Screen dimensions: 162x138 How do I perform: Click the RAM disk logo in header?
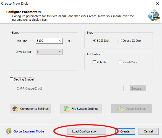coord(154,15)
